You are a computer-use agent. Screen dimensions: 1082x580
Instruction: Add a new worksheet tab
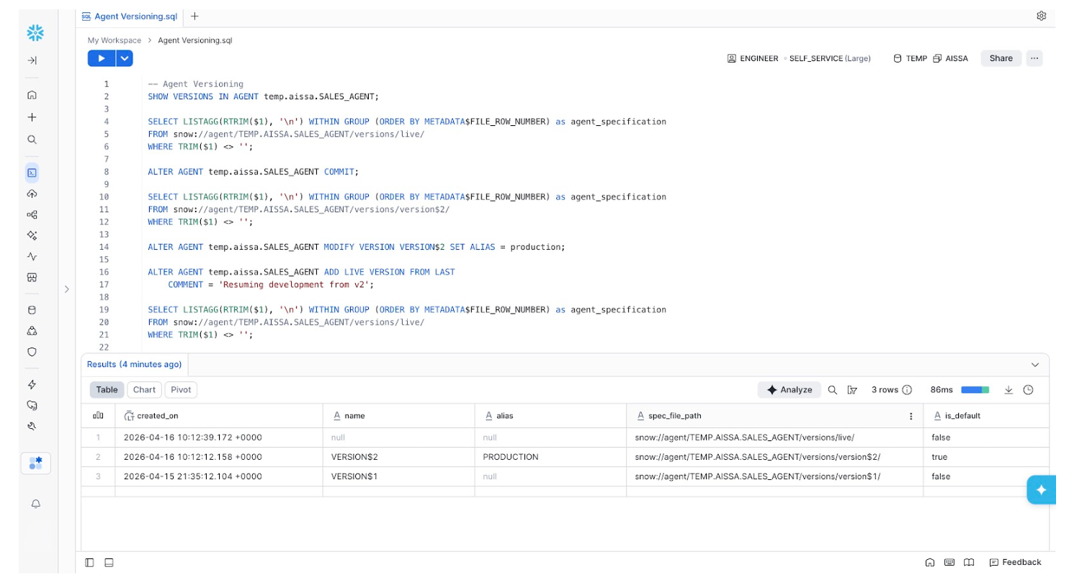[195, 16]
